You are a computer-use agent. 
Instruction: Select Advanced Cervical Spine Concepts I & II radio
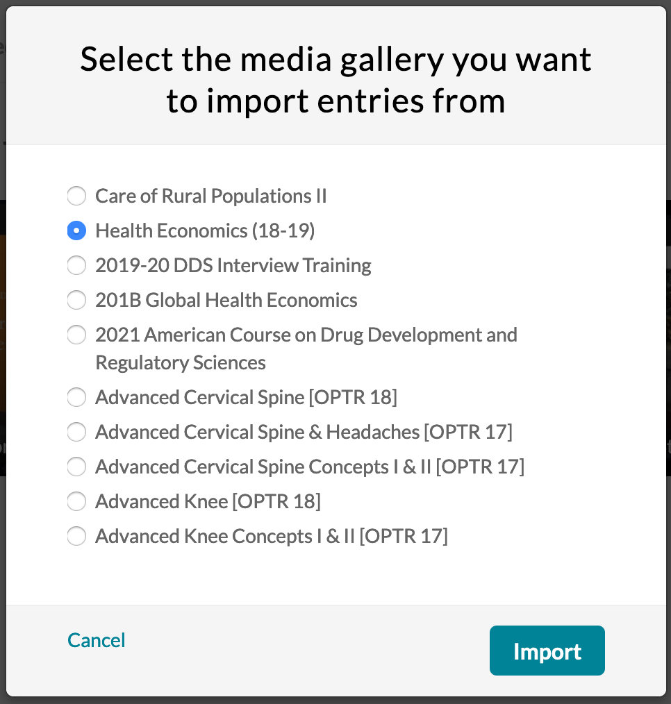pyautogui.click(x=76, y=467)
